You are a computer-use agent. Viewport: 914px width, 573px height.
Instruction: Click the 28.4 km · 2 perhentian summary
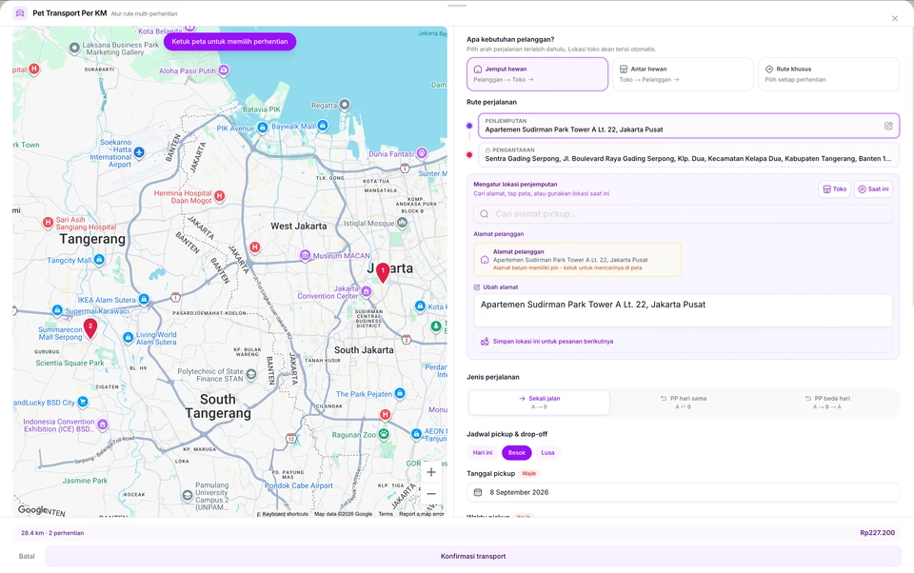click(x=52, y=533)
